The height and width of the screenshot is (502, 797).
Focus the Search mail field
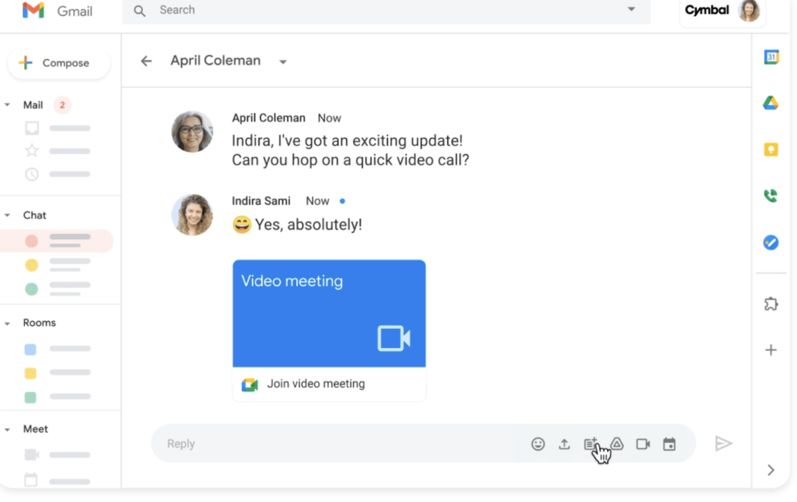coord(386,11)
